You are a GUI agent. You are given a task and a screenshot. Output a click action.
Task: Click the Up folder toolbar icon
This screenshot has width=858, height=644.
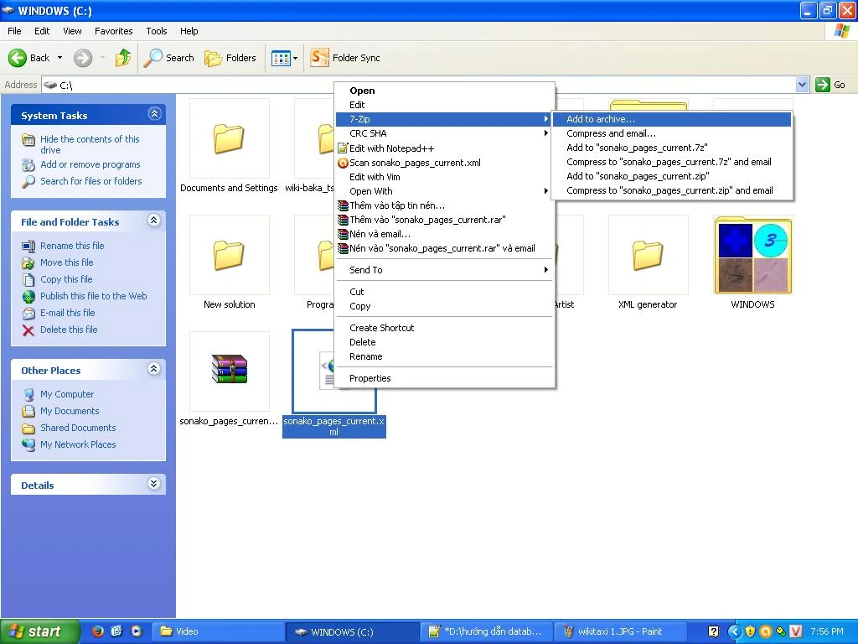(x=123, y=58)
